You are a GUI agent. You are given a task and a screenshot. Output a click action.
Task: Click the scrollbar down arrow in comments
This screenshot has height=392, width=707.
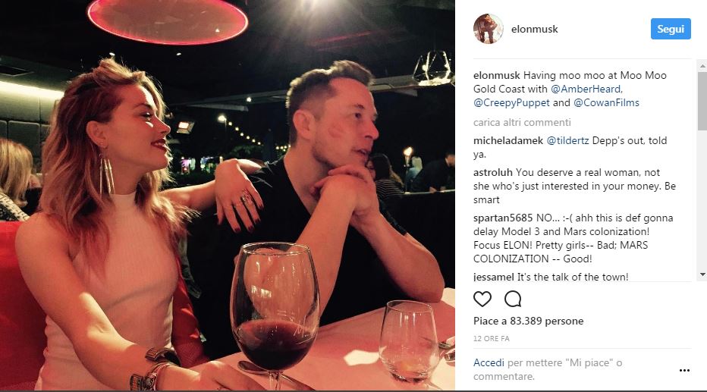pos(702,274)
